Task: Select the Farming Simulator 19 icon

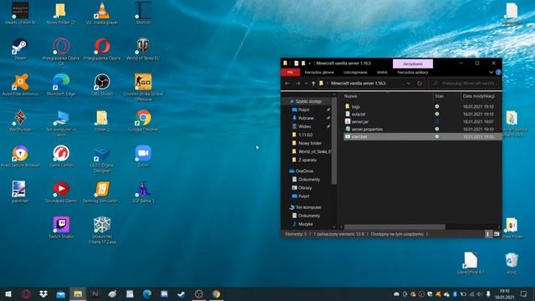Action: point(102,191)
